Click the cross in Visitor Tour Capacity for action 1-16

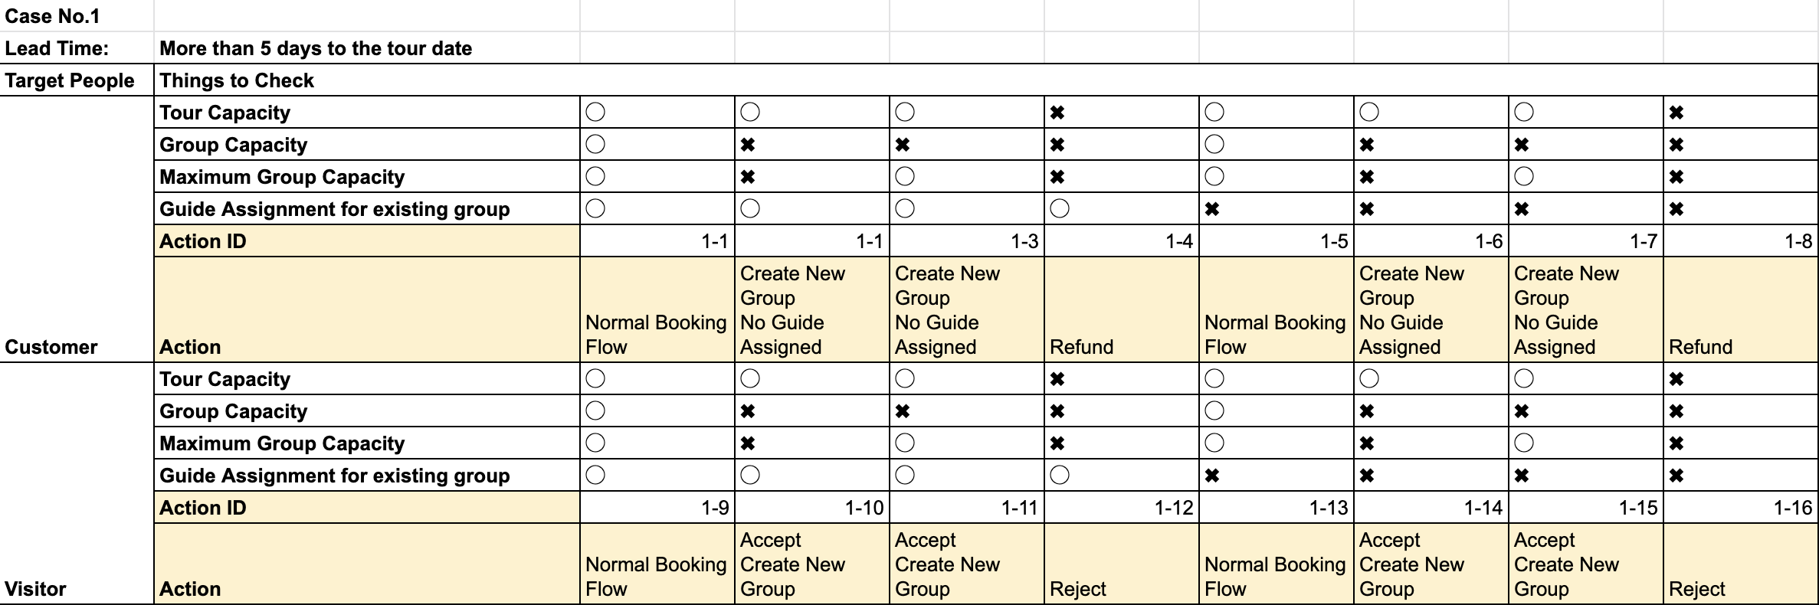1676,379
